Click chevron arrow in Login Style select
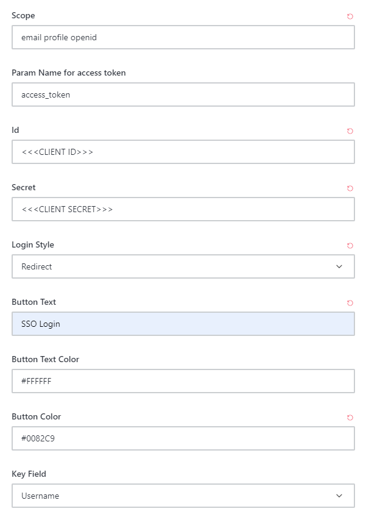Image resolution: width=366 pixels, height=517 pixels. [339, 266]
